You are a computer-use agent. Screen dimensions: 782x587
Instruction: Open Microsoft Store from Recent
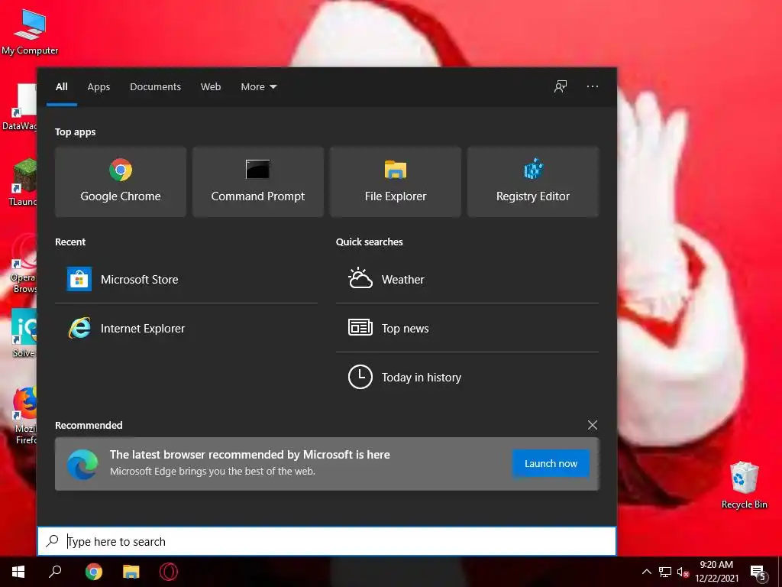[x=186, y=279]
